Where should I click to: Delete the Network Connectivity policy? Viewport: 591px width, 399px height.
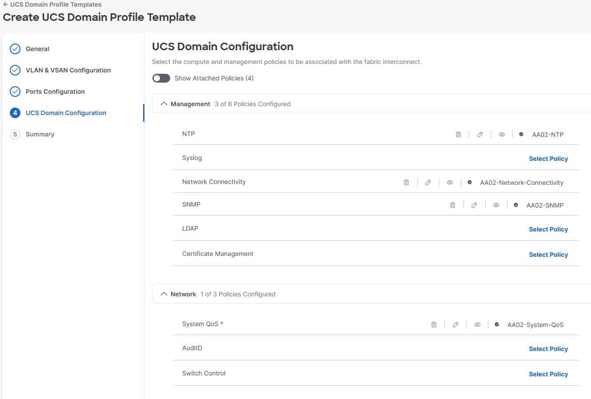pyautogui.click(x=406, y=183)
